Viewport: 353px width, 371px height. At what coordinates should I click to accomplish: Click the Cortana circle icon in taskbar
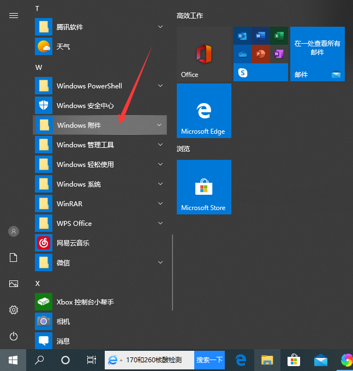tap(65, 360)
